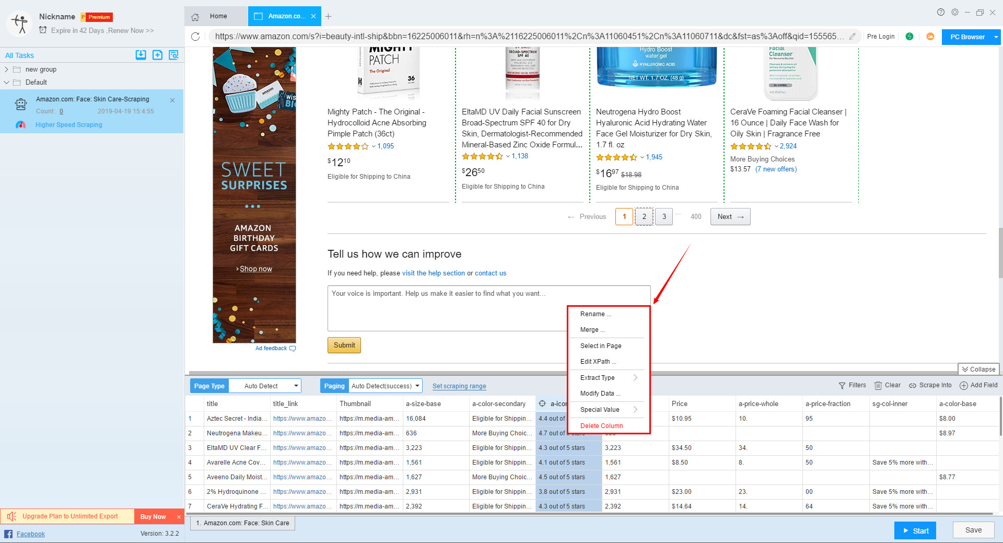This screenshot has height=543, width=1003.
Task: Click the Save button
Action: pyautogui.click(x=973, y=530)
